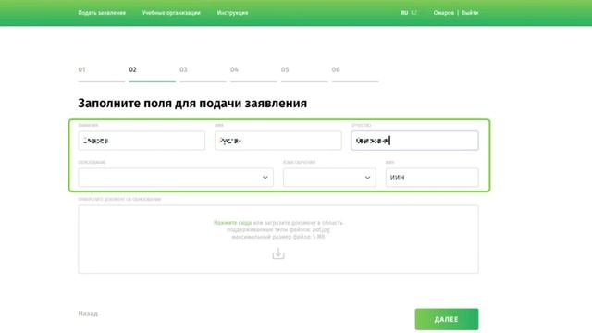Open the Образование education dropdown
592x333 pixels.
pyautogui.click(x=176, y=178)
